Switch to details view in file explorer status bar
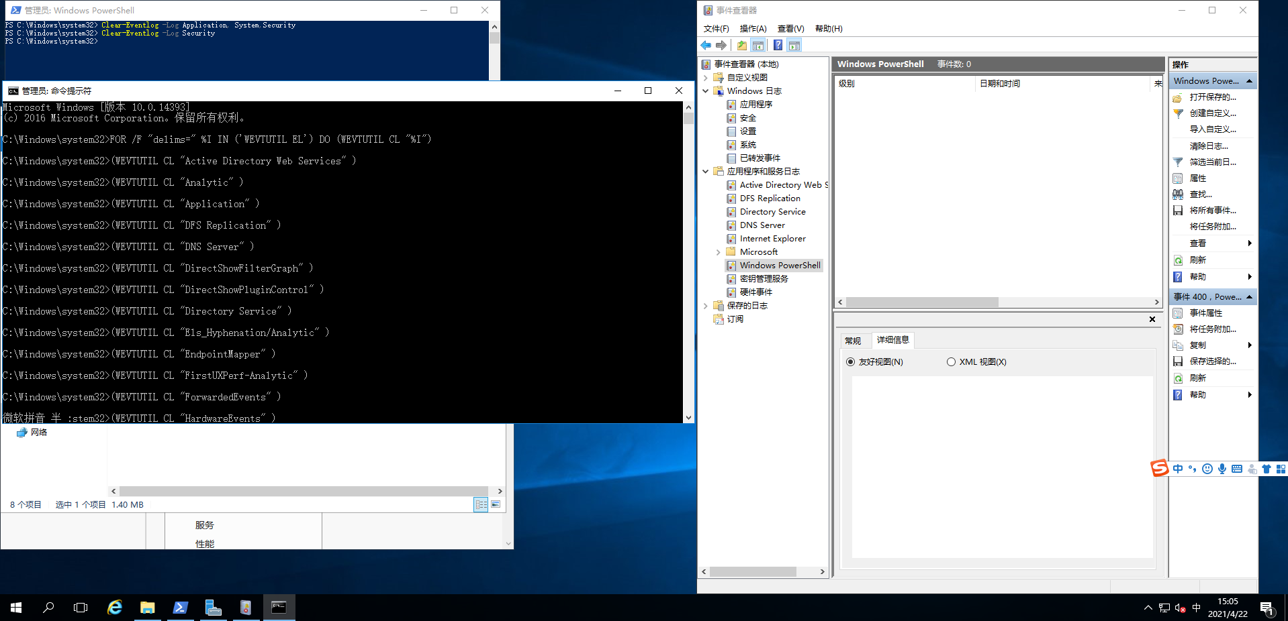Image resolution: width=1288 pixels, height=621 pixels. pyautogui.click(x=481, y=504)
